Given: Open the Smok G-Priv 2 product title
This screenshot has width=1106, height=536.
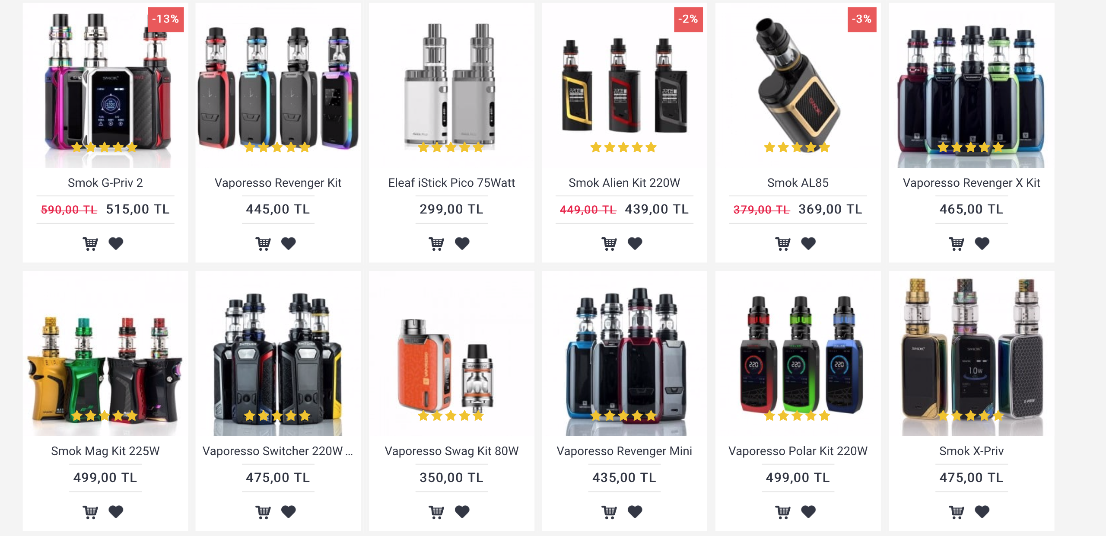Looking at the screenshot, I should (x=105, y=183).
